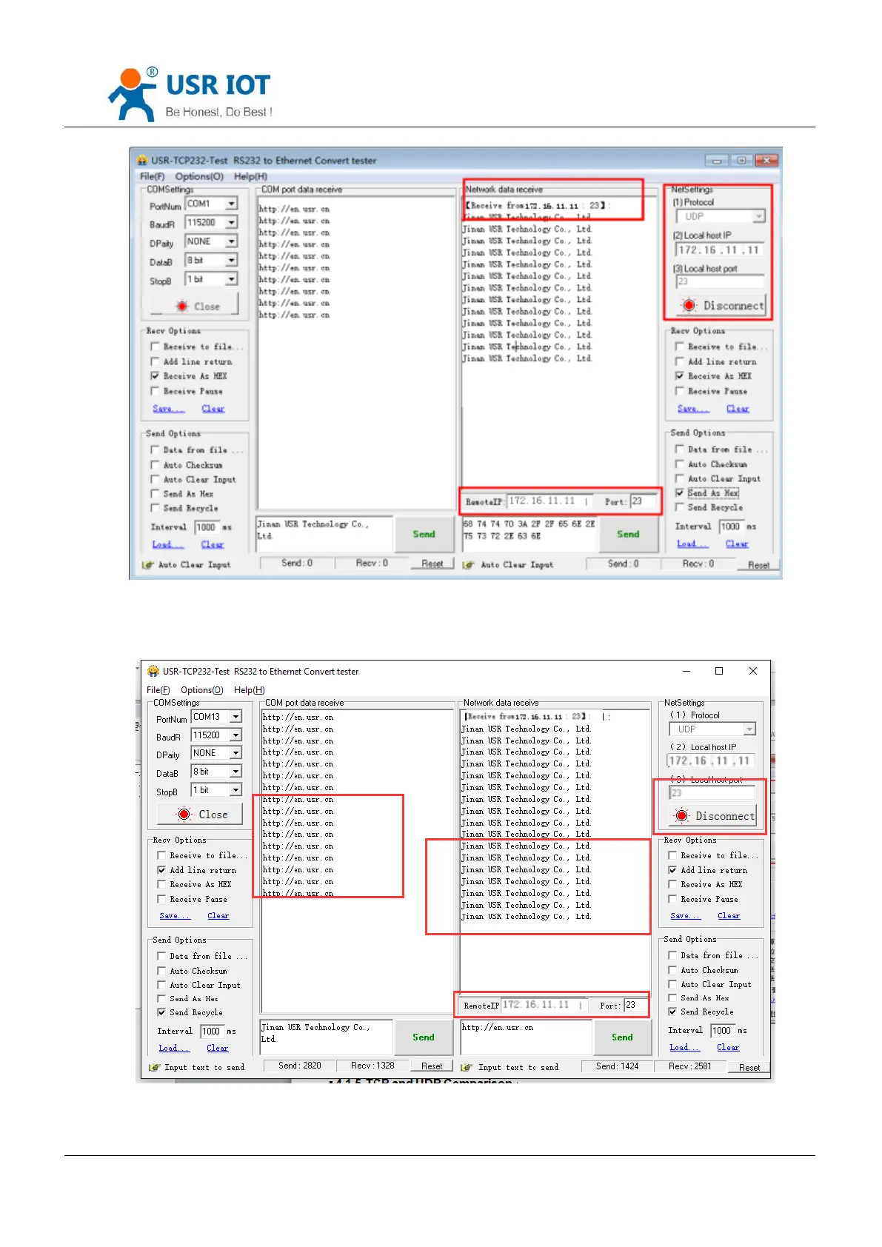Image resolution: width=882 pixels, height=1247 pixels.
Task: Click the red Disconnect icon in the COM13 window
Action: click(x=681, y=816)
